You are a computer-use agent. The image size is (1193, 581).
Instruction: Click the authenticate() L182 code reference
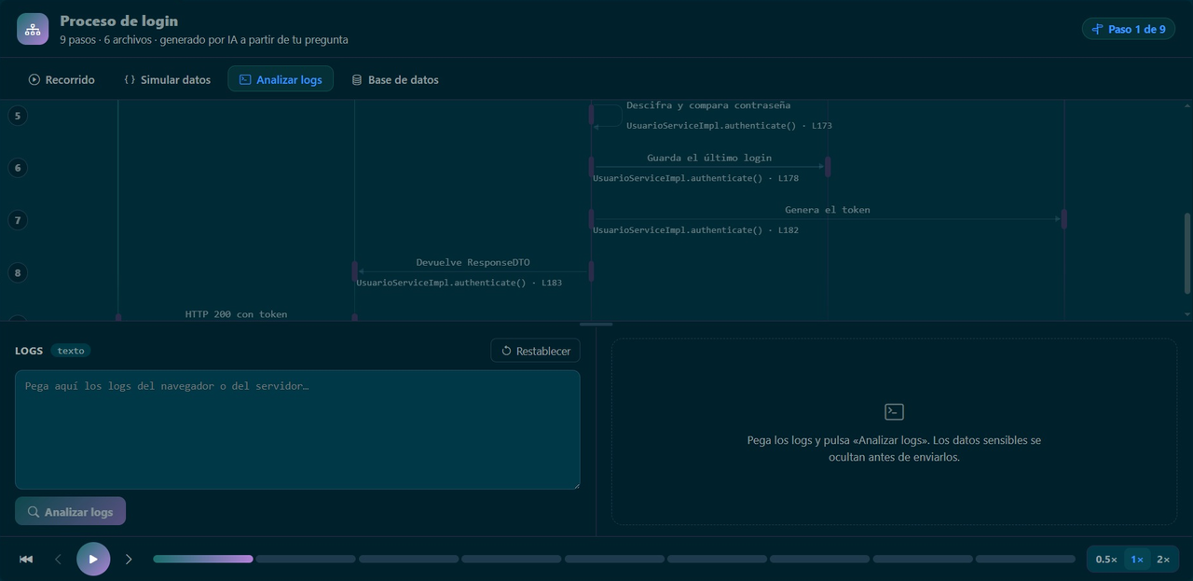(x=695, y=229)
